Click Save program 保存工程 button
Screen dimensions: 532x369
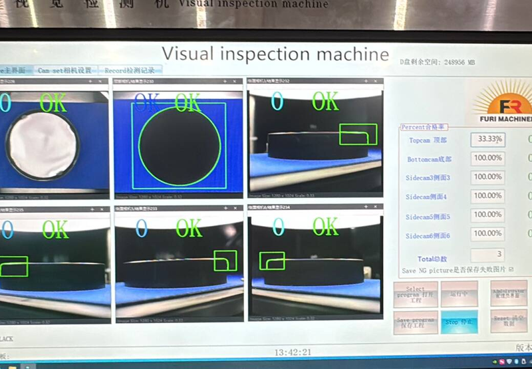coord(415,322)
